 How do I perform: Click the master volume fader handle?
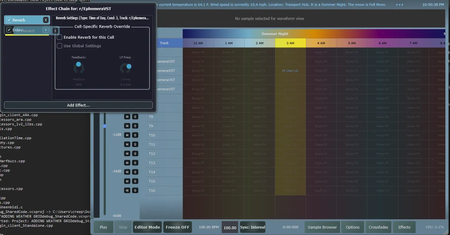(105, 126)
